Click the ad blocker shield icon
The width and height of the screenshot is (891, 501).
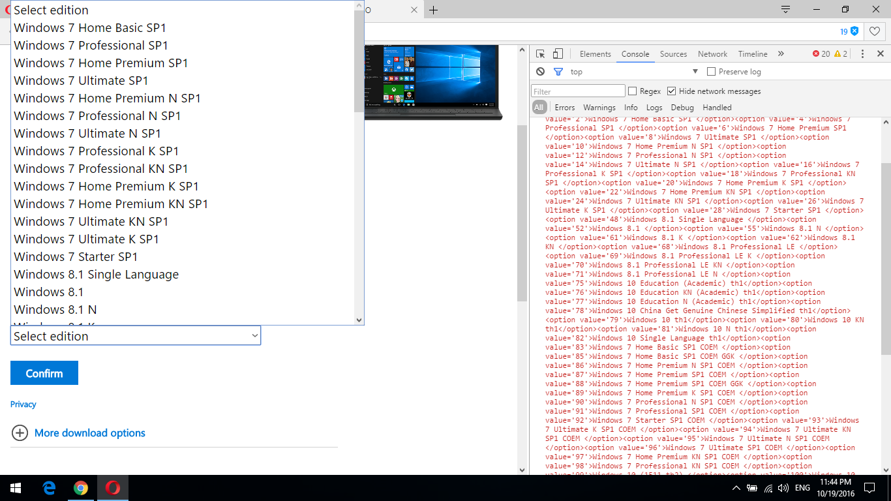[x=854, y=31]
